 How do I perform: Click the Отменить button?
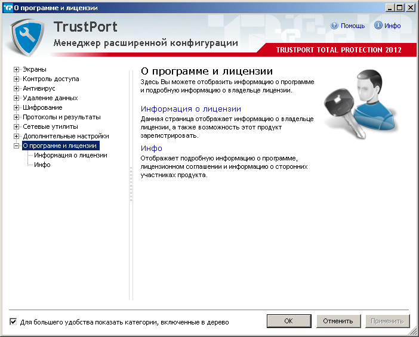(338, 321)
